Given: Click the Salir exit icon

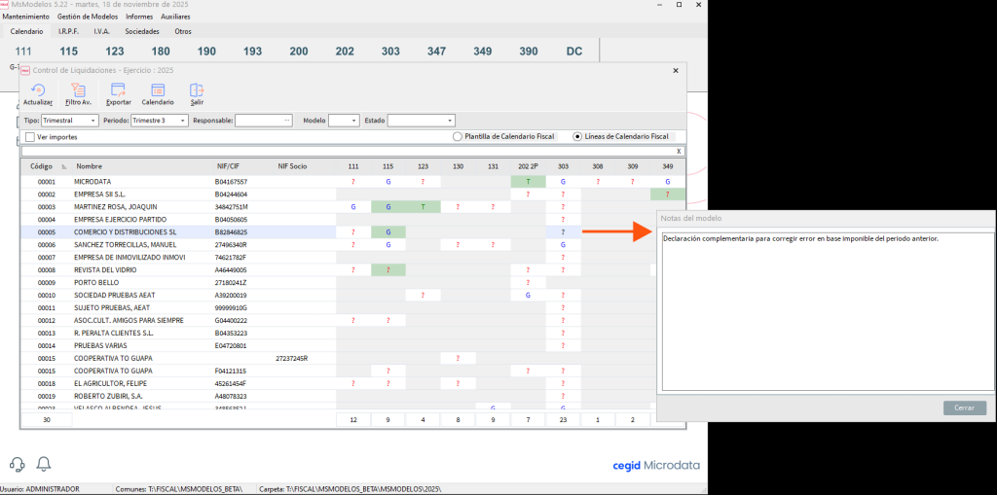Looking at the screenshot, I should pyautogui.click(x=197, y=90).
